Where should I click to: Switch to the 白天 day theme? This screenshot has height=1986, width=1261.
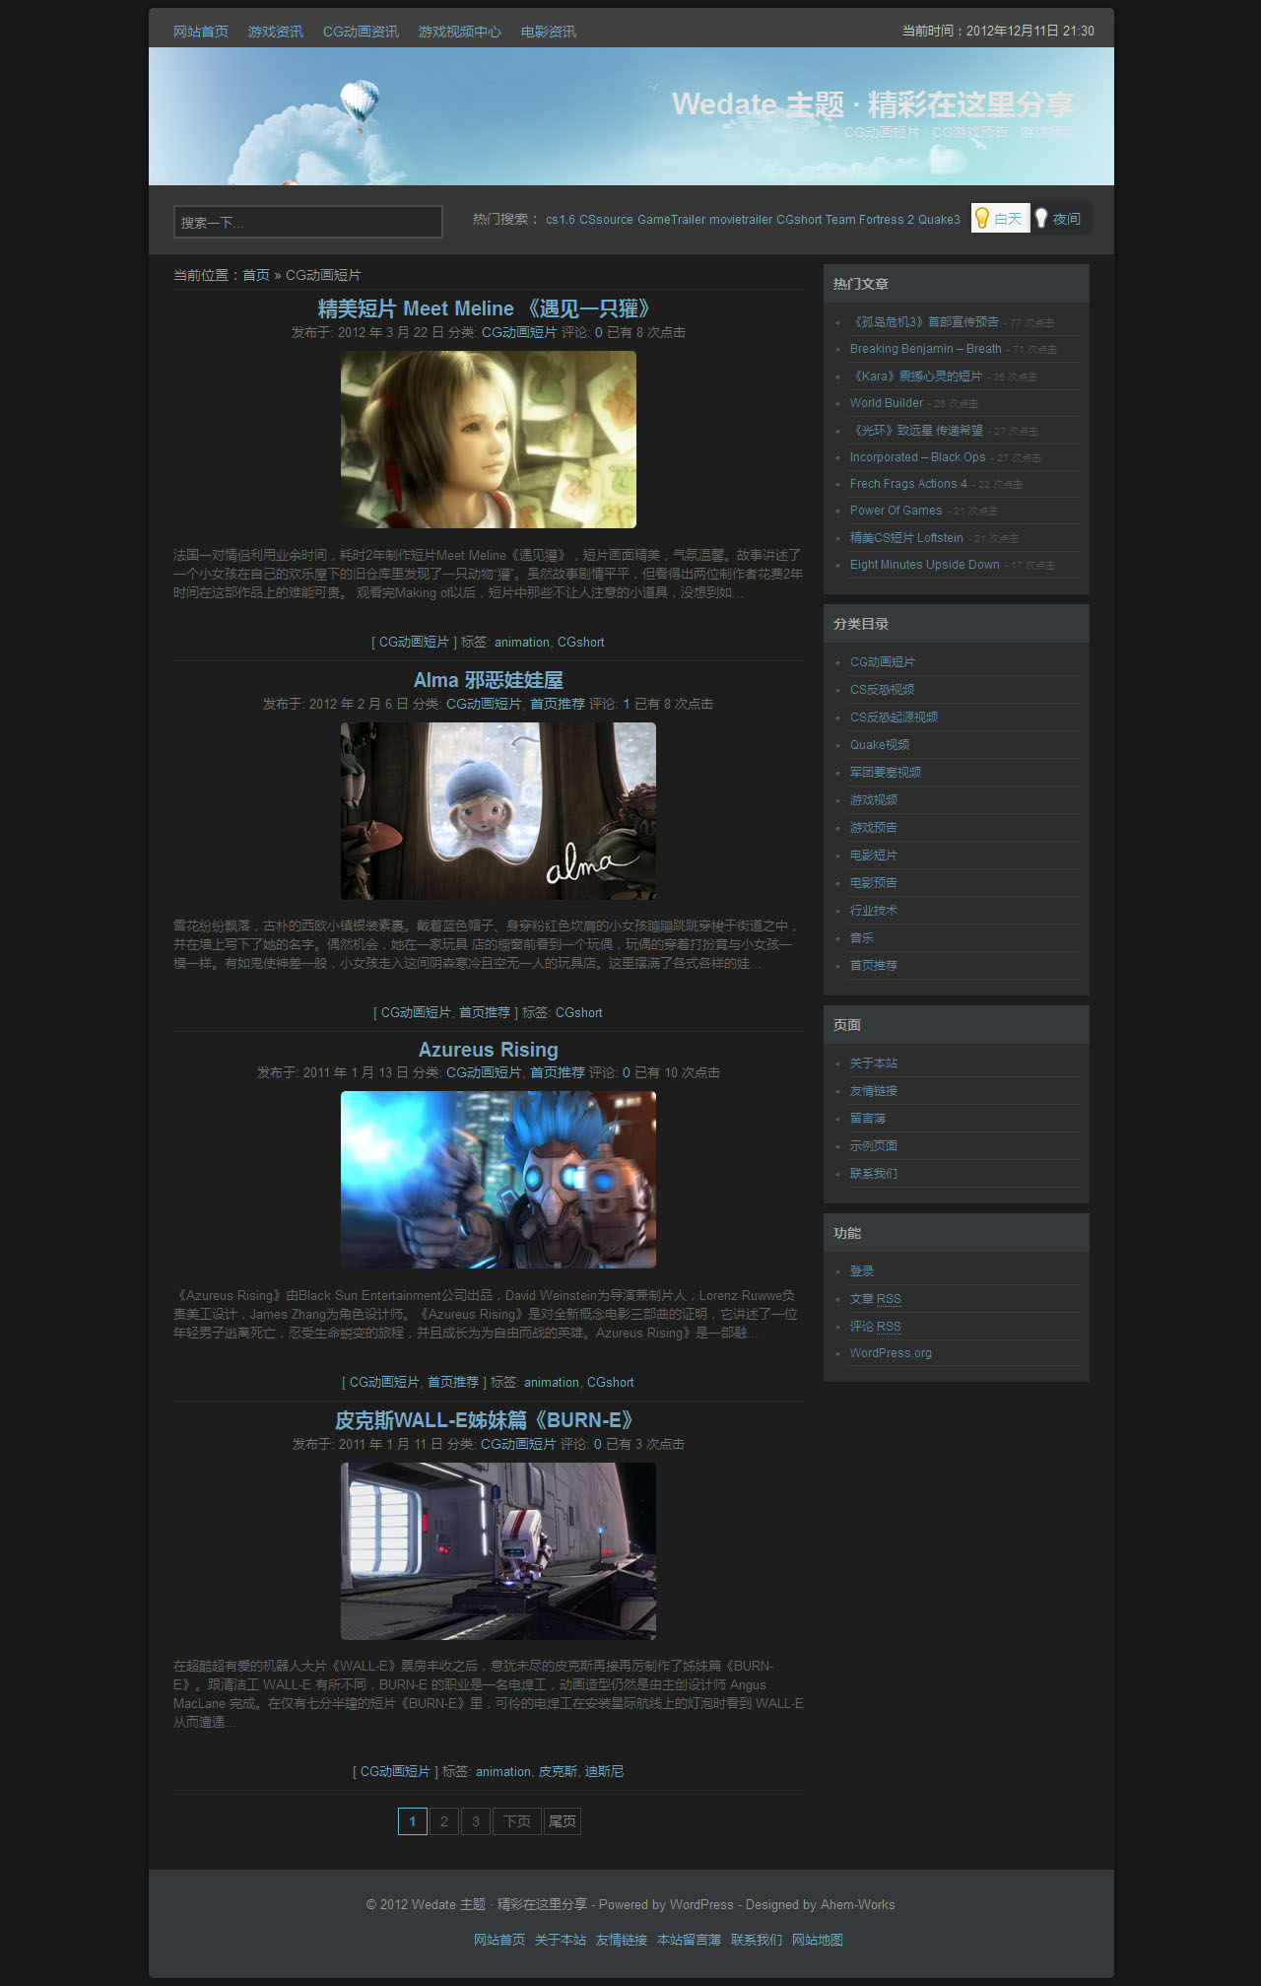(1000, 219)
